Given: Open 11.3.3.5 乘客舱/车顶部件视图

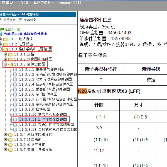Looking at the screenshot, I should tap(45, 89).
